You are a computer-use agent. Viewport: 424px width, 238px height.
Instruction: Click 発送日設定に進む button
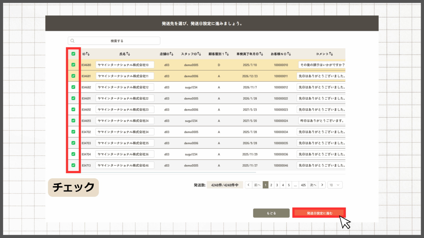(x=319, y=213)
